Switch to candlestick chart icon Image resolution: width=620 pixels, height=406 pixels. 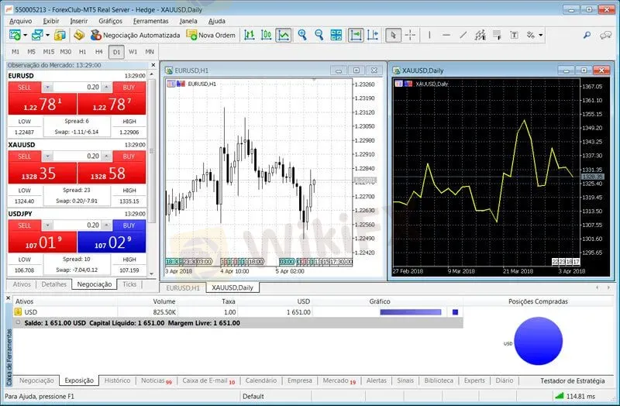click(267, 35)
